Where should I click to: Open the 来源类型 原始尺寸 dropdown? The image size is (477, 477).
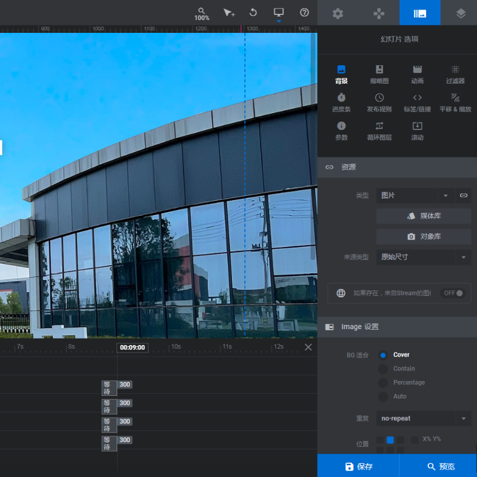(423, 257)
